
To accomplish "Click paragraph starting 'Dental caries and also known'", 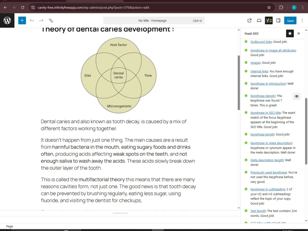I will point(119,125).
